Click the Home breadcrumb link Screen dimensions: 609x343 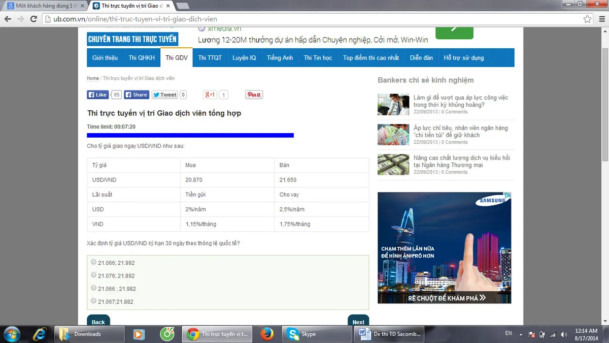point(93,78)
